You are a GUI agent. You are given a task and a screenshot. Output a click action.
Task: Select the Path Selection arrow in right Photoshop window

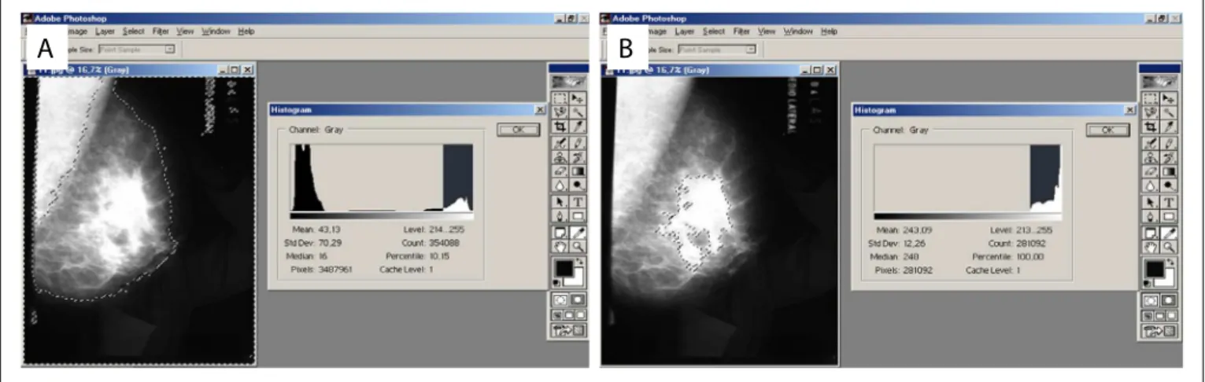point(1151,202)
